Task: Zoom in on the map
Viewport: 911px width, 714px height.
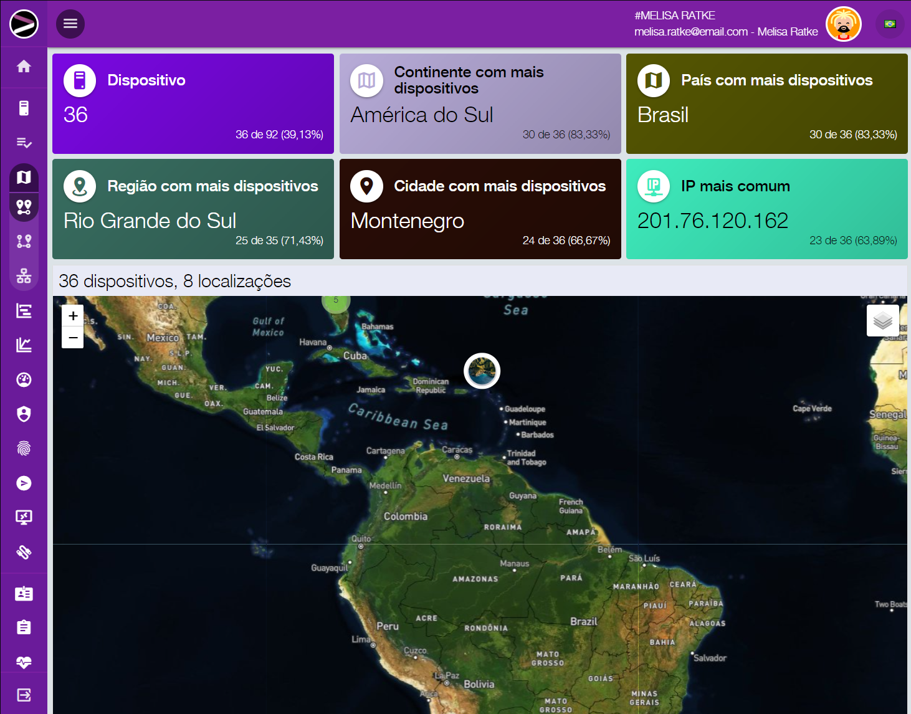Action: [x=73, y=316]
